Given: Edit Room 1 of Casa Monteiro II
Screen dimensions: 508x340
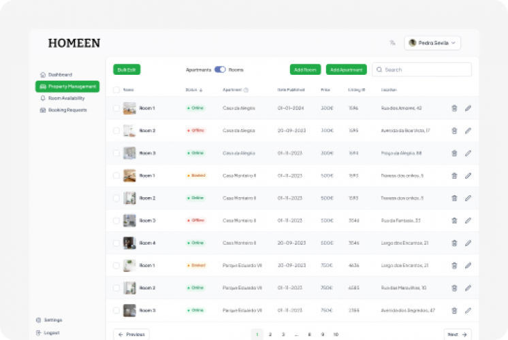Looking at the screenshot, I should [x=468, y=175].
